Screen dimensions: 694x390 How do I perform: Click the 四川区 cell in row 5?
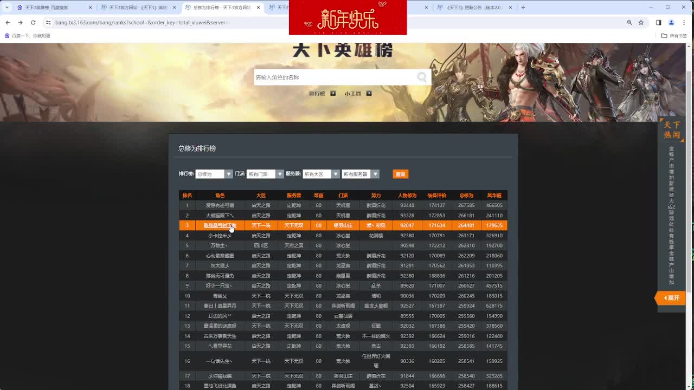pyautogui.click(x=261, y=245)
